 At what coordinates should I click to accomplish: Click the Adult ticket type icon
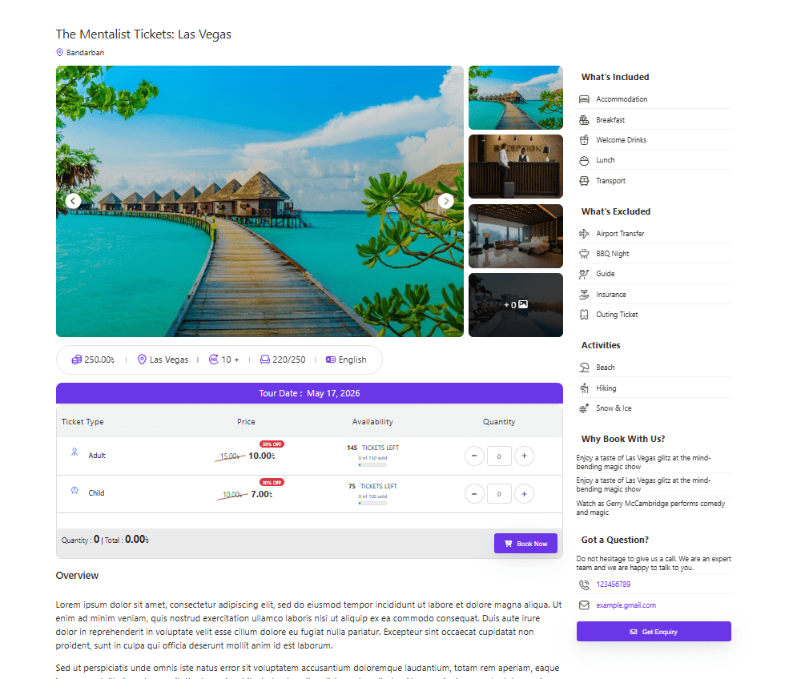point(74,453)
